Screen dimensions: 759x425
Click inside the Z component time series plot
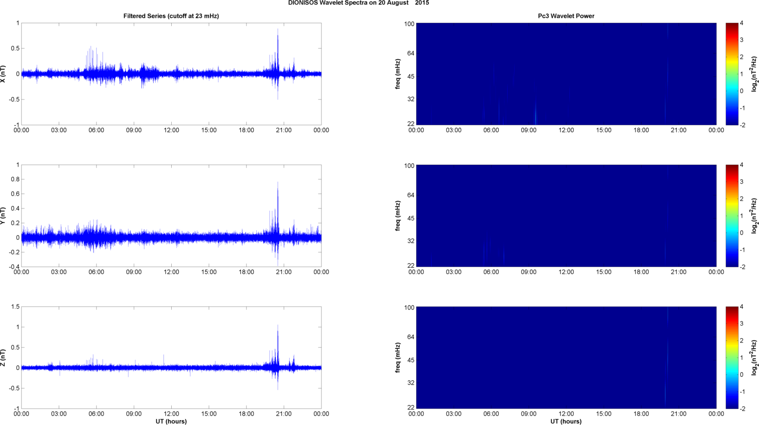pyautogui.click(x=171, y=357)
